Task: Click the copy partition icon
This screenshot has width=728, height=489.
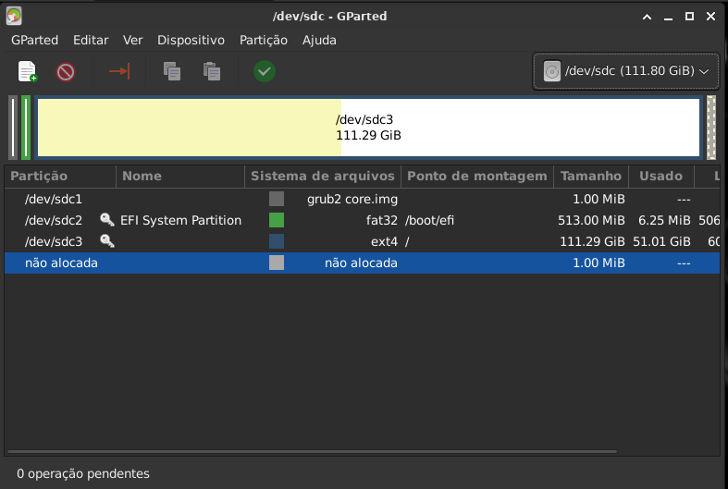Action: (x=171, y=71)
